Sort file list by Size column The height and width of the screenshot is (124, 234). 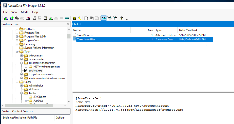coord(143,30)
